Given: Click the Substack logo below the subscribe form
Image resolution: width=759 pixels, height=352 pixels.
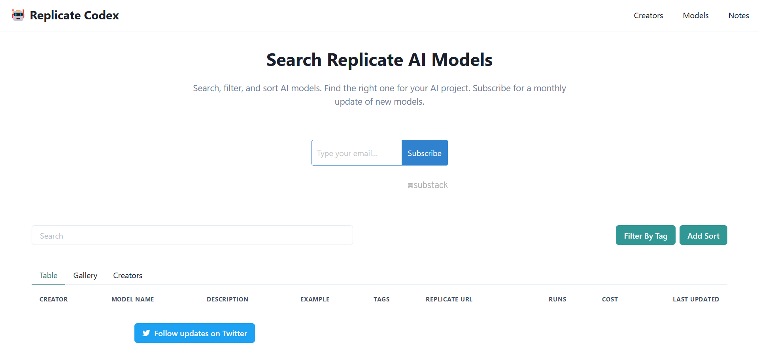Looking at the screenshot, I should (x=428, y=184).
